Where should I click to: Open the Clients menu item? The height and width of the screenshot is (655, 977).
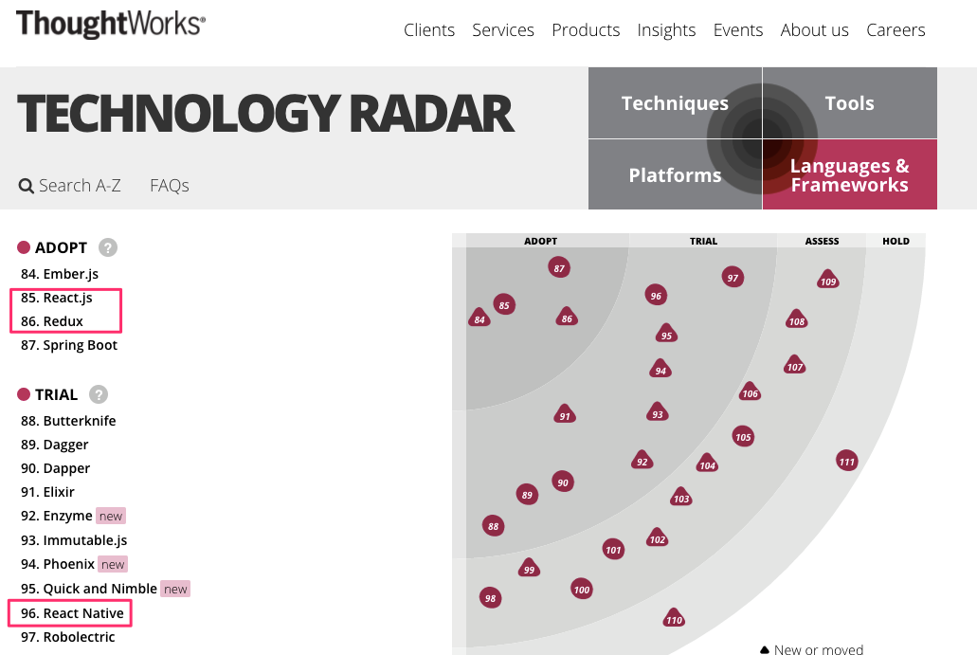[x=428, y=30]
